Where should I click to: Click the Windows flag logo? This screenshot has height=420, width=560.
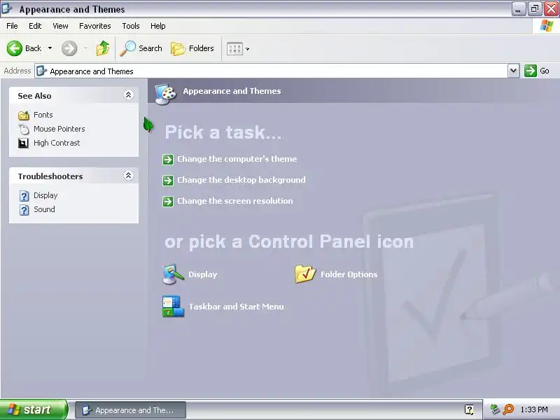pyautogui.click(x=547, y=26)
